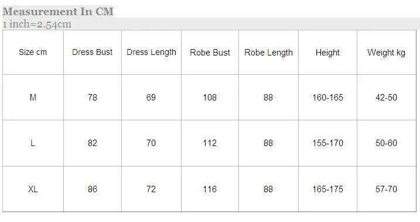Click the 'Measurement In CM' heading
The height and width of the screenshot is (222, 420).
click(58, 12)
